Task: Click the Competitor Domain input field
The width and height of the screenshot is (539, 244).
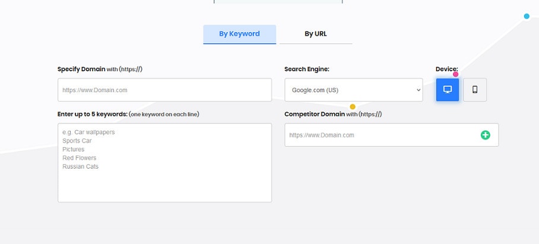Action: coord(392,135)
